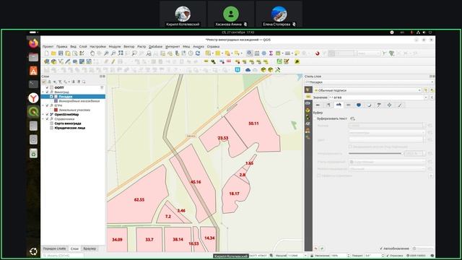Click the Show Map Tips icon
The height and width of the screenshot is (260, 462).
tap(297, 53)
